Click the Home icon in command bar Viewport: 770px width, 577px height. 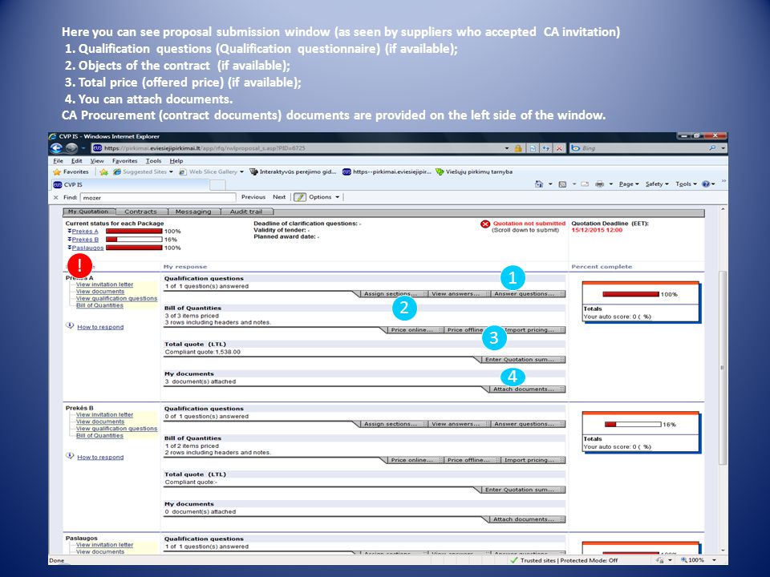click(x=539, y=184)
